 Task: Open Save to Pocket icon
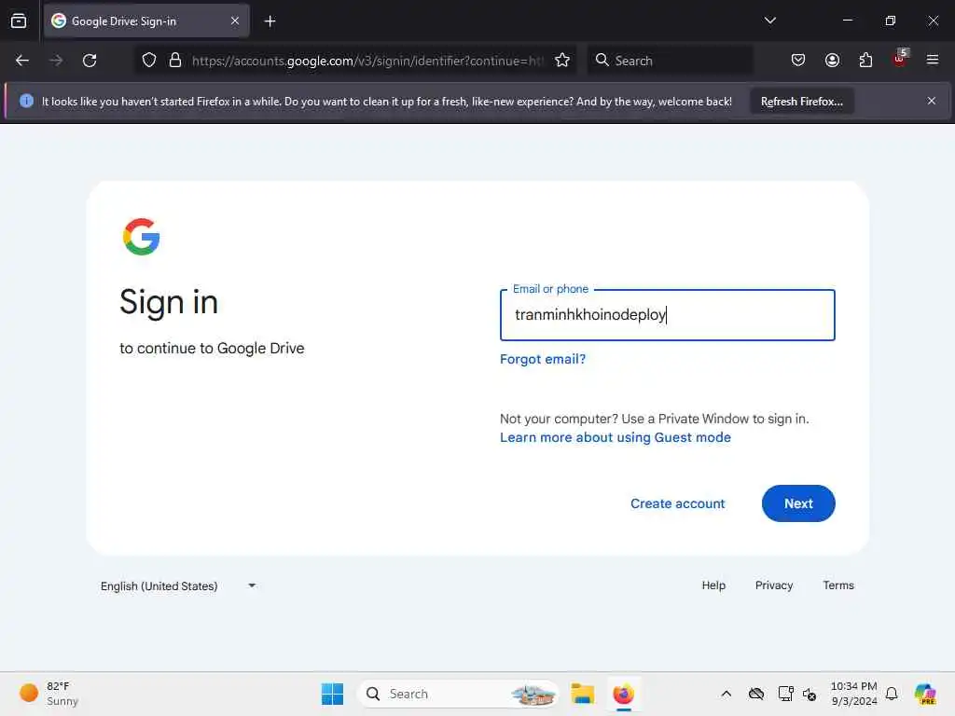pyautogui.click(x=798, y=61)
